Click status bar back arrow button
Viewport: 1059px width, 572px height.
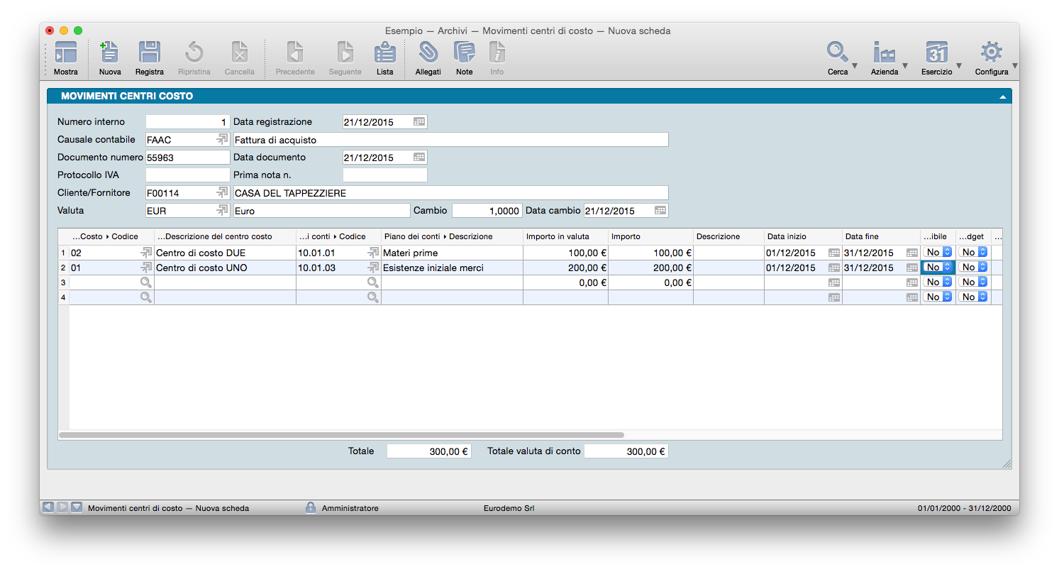pos(48,507)
